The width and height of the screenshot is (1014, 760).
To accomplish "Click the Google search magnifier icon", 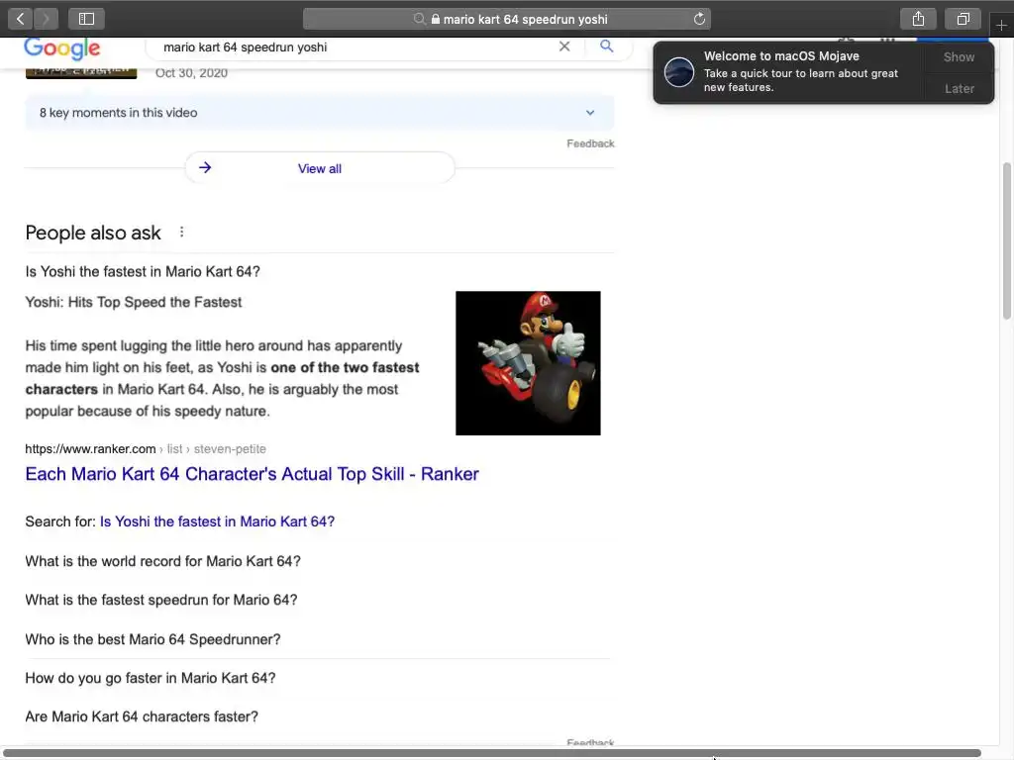I will [x=607, y=46].
